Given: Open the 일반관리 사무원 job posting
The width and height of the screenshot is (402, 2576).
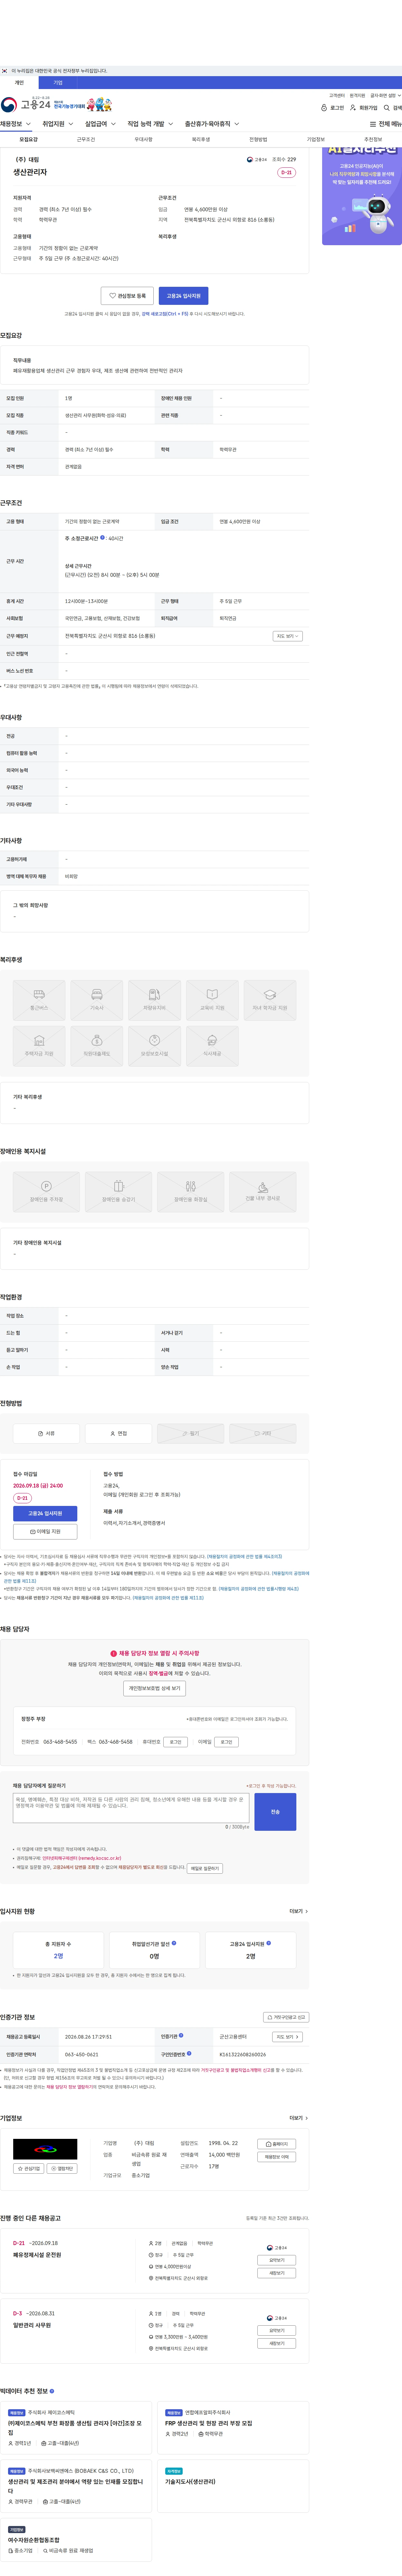Looking at the screenshot, I should click(32, 2325).
